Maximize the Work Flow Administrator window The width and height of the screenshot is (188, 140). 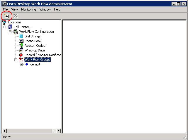[x=178, y=4]
